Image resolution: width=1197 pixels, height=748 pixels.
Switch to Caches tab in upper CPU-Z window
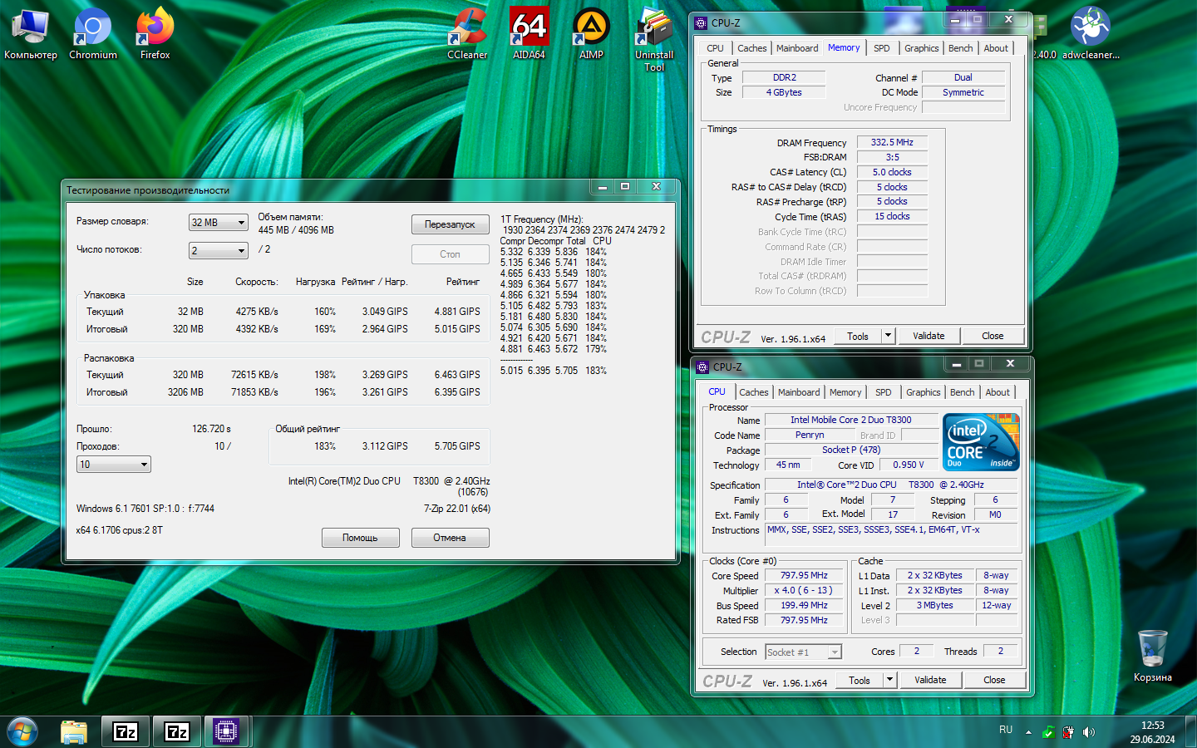[x=752, y=48]
